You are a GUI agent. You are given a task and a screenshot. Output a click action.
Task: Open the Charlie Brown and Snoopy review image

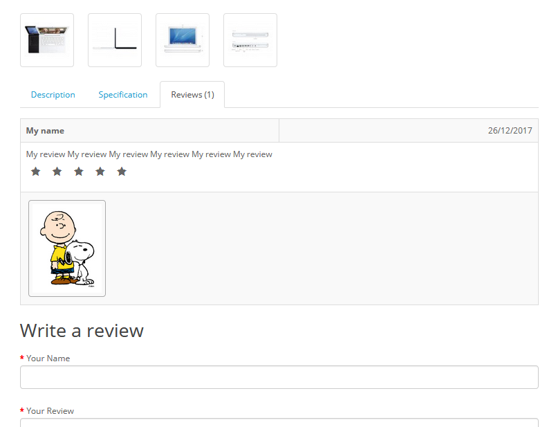pyautogui.click(x=67, y=248)
